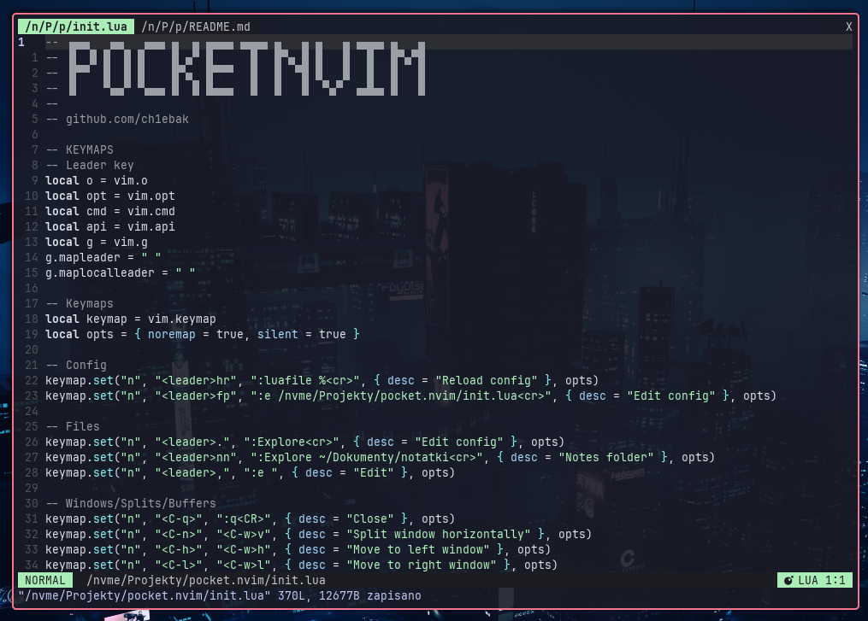Click the line local opt = vim.opt
This screenshot has width=868, height=621.
(110, 196)
